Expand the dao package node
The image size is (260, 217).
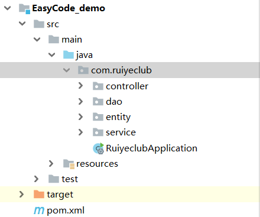coord(80,101)
